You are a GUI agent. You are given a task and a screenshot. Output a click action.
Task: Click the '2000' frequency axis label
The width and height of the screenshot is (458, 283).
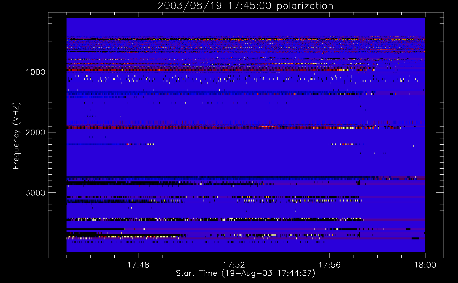35,132
